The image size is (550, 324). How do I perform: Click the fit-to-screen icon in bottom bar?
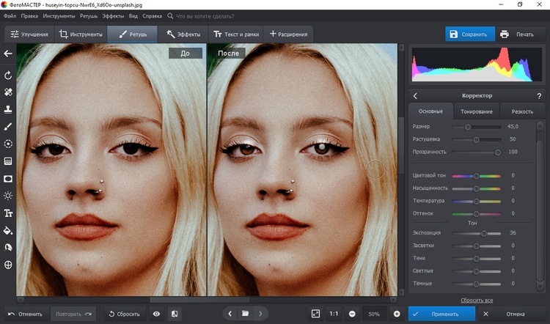[x=315, y=314]
